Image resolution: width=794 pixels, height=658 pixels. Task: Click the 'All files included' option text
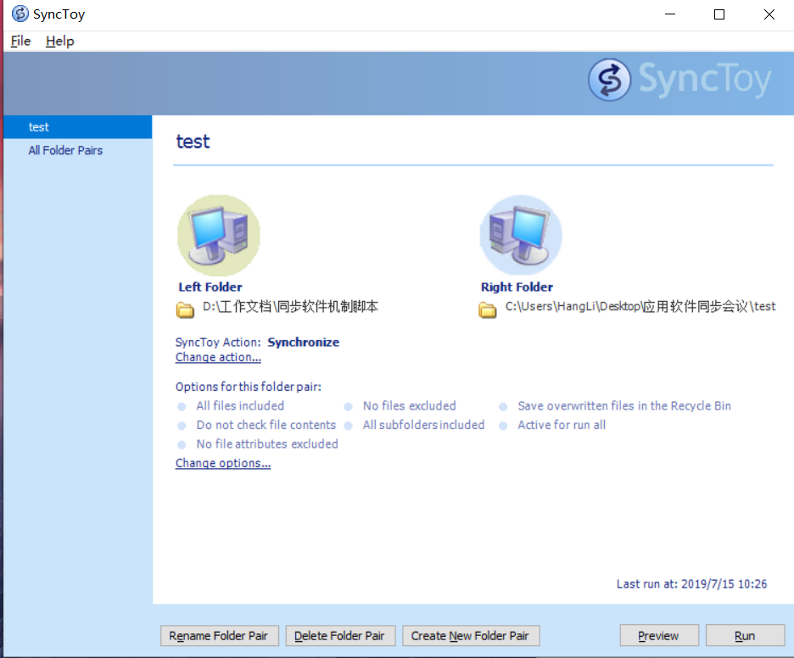(x=240, y=406)
